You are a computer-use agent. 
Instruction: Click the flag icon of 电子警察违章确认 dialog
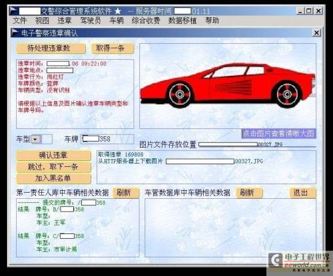click(15, 33)
